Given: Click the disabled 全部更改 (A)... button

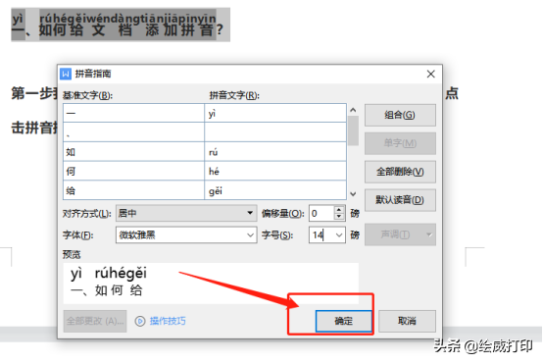Looking at the screenshot, I should tap(95, 321).
